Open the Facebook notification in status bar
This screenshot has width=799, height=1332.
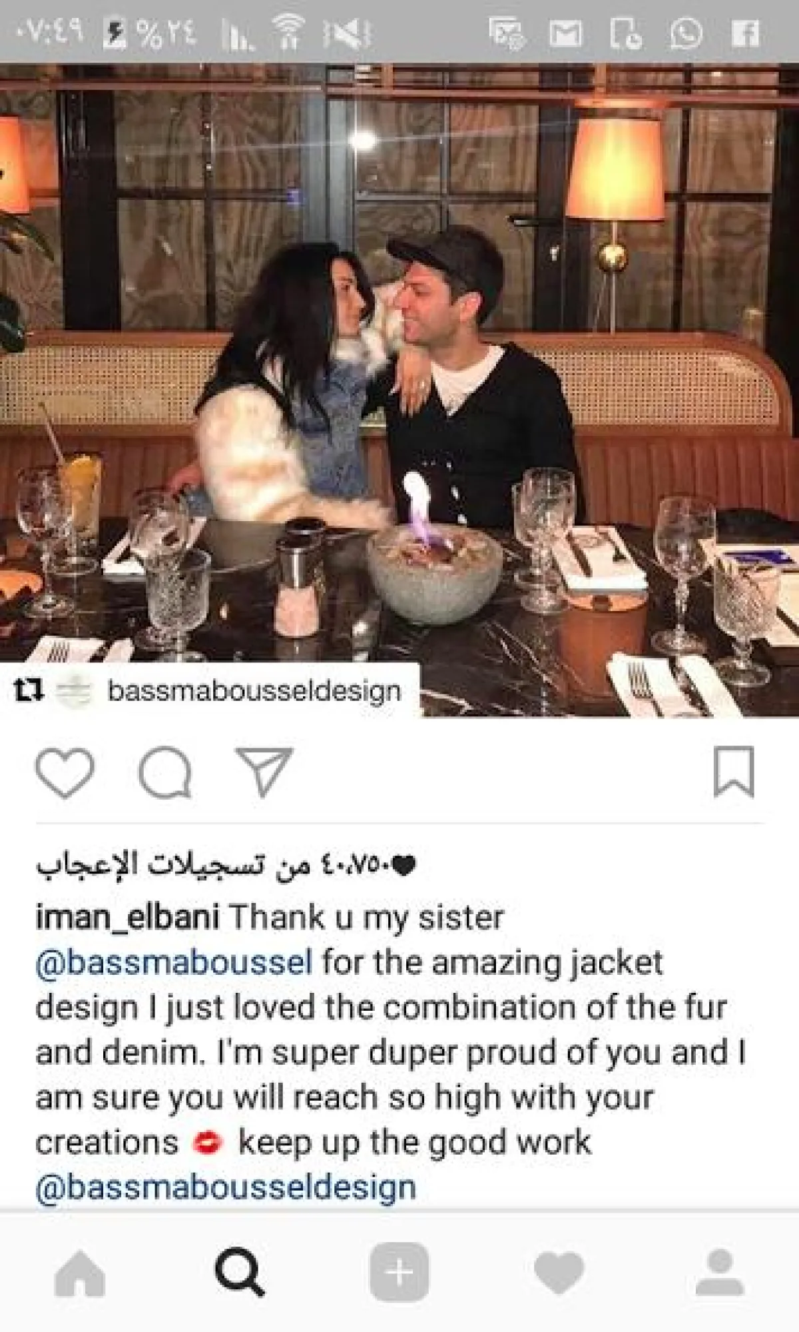745,33
